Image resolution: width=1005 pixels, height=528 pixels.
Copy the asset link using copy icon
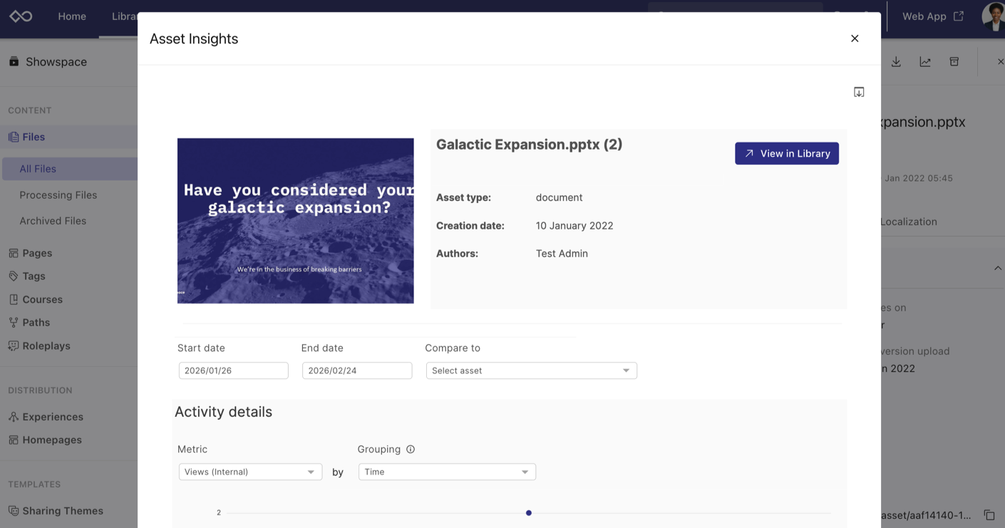989,515
